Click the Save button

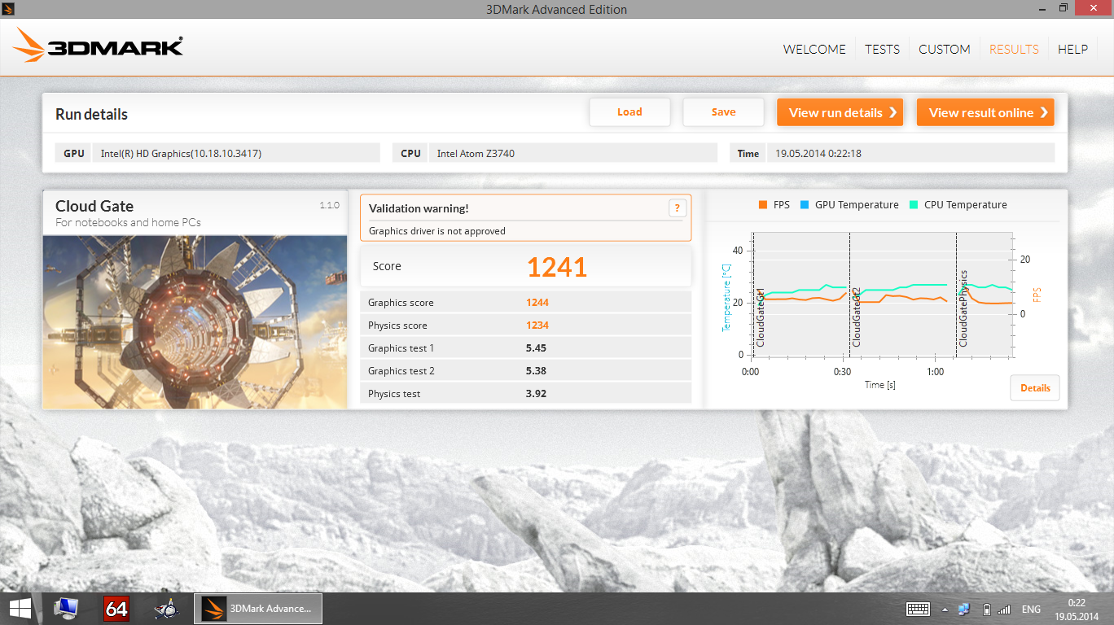pyautogui.click(x=723, y=112)
